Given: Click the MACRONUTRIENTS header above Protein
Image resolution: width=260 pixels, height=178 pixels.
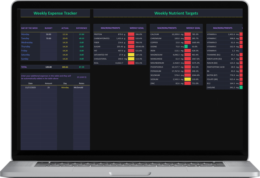Looking at the screenshot, I should point(110,28).
